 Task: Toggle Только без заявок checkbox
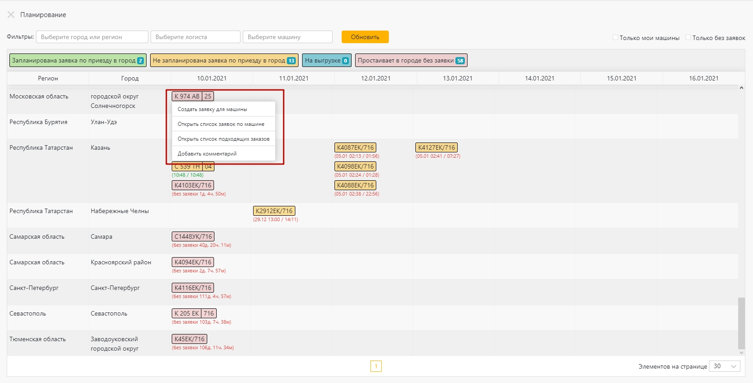pyautogui.click(x=688, y=38)
